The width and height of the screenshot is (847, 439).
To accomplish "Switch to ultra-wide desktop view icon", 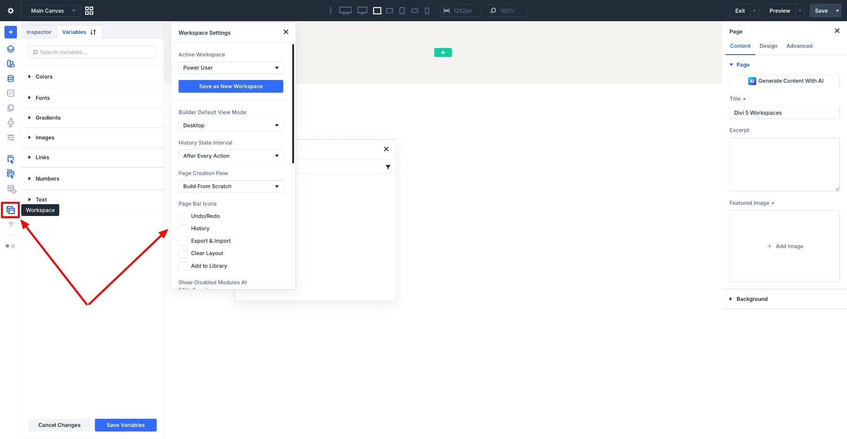I will click(x=345, y=10).
